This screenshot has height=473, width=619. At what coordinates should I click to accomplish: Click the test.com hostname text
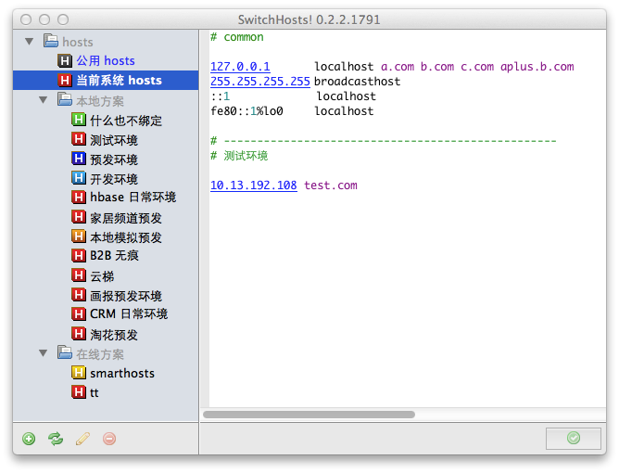(x=331, y=185)
